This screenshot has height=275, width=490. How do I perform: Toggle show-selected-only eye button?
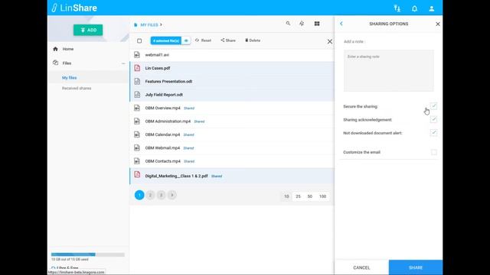tap(186, 40)
